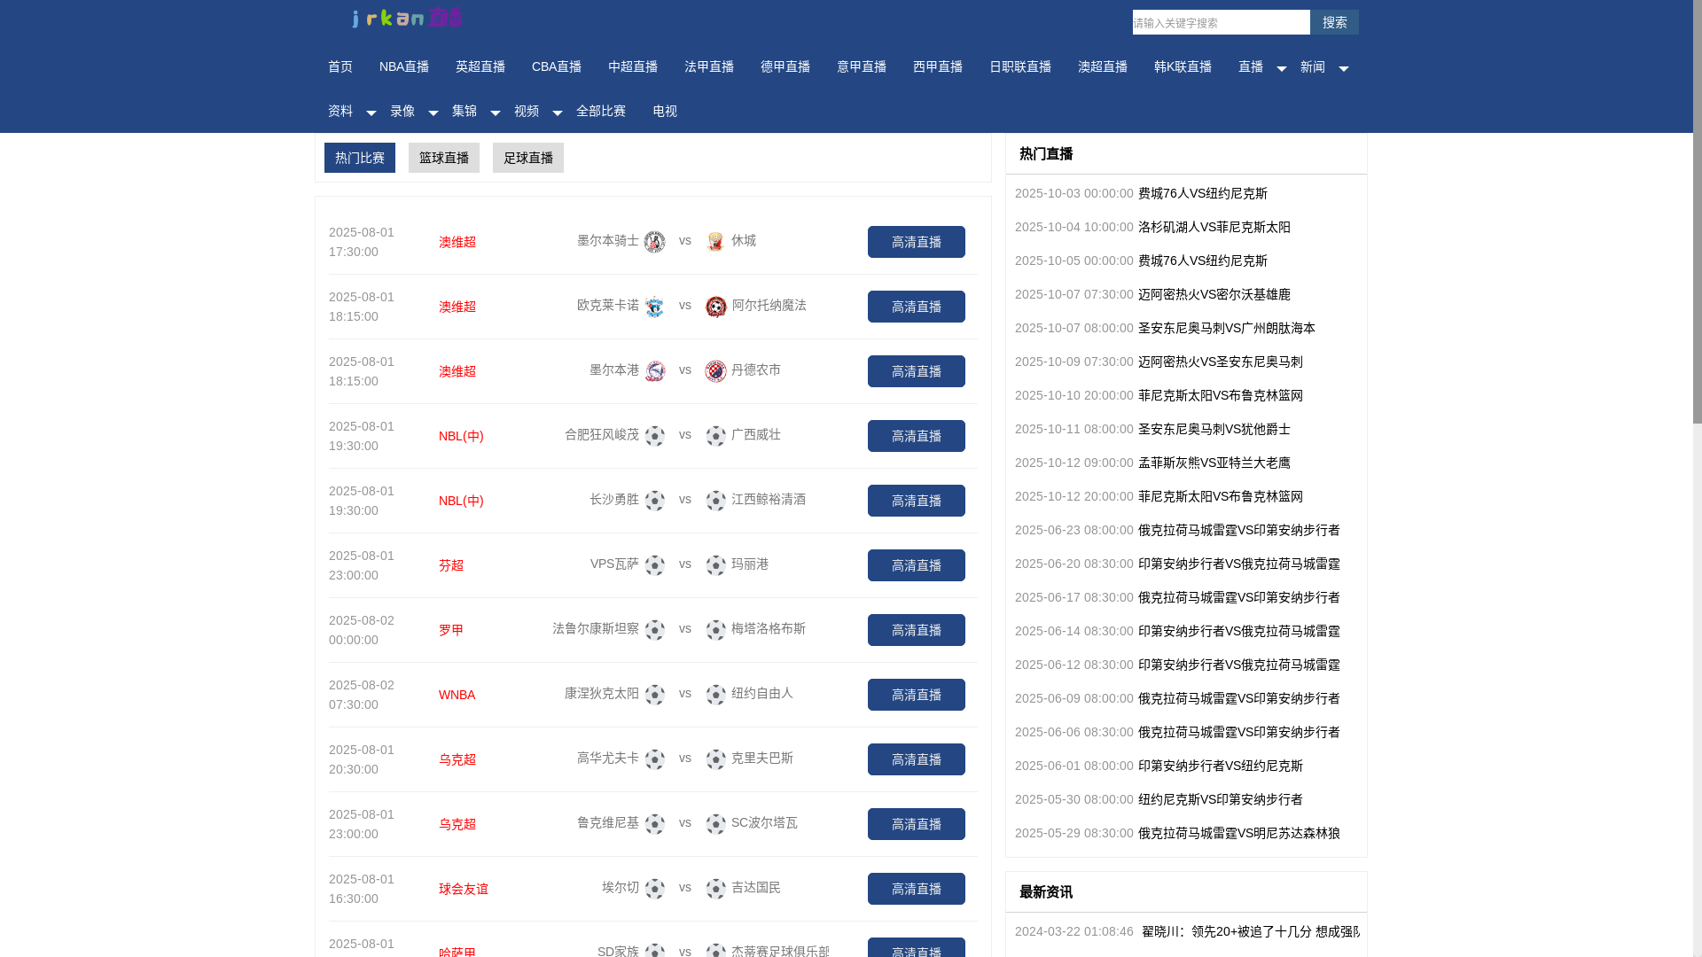Image resolution: width=1702 pixels, height=957 pixels.
Task: Click 江西鲸裕清酒 ball icon
Action: [x=716, y=501]
